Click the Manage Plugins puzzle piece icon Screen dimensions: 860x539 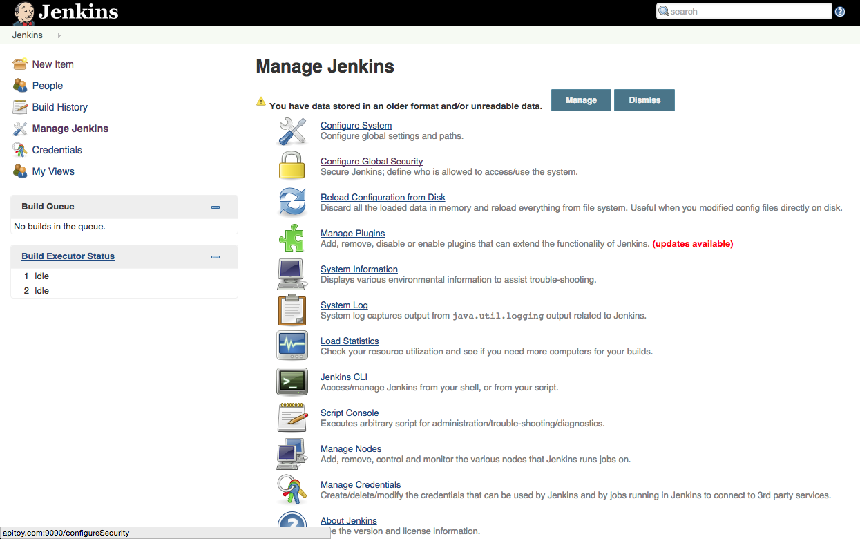(292, 238)
